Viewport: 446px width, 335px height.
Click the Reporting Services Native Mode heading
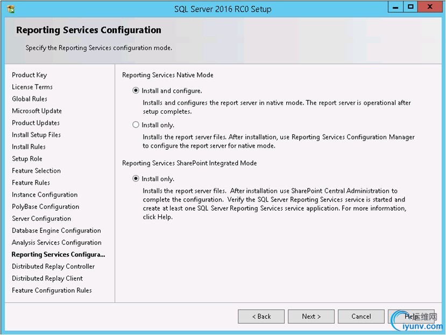pyautogui.click(x=167, y=75)
